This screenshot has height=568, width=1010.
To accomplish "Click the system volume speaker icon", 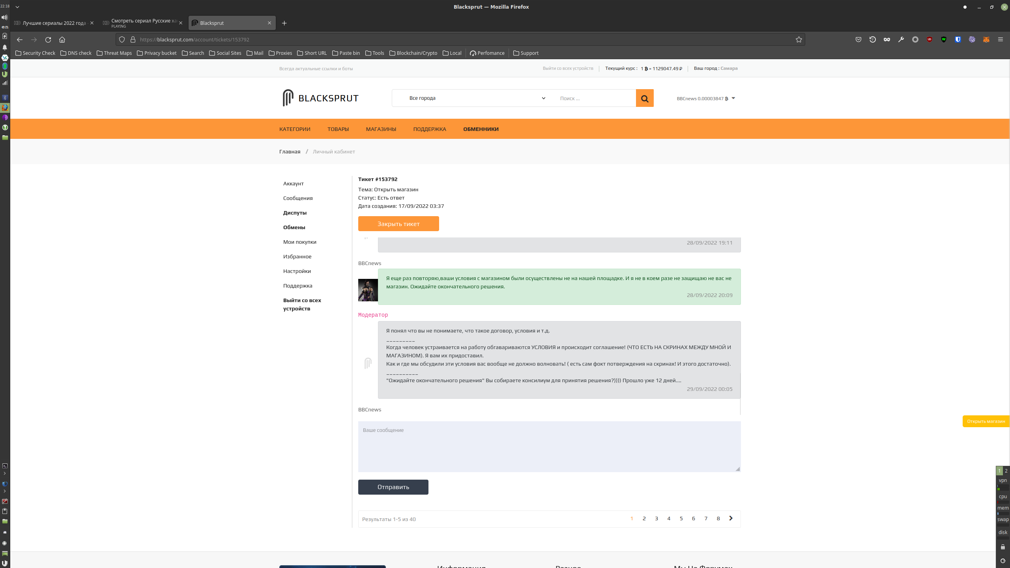I will (x=5, y=17).
